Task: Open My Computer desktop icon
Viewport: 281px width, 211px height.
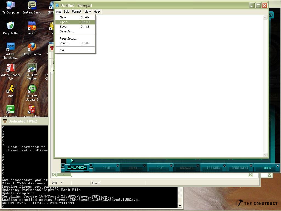Action: [x=10, y=7]
